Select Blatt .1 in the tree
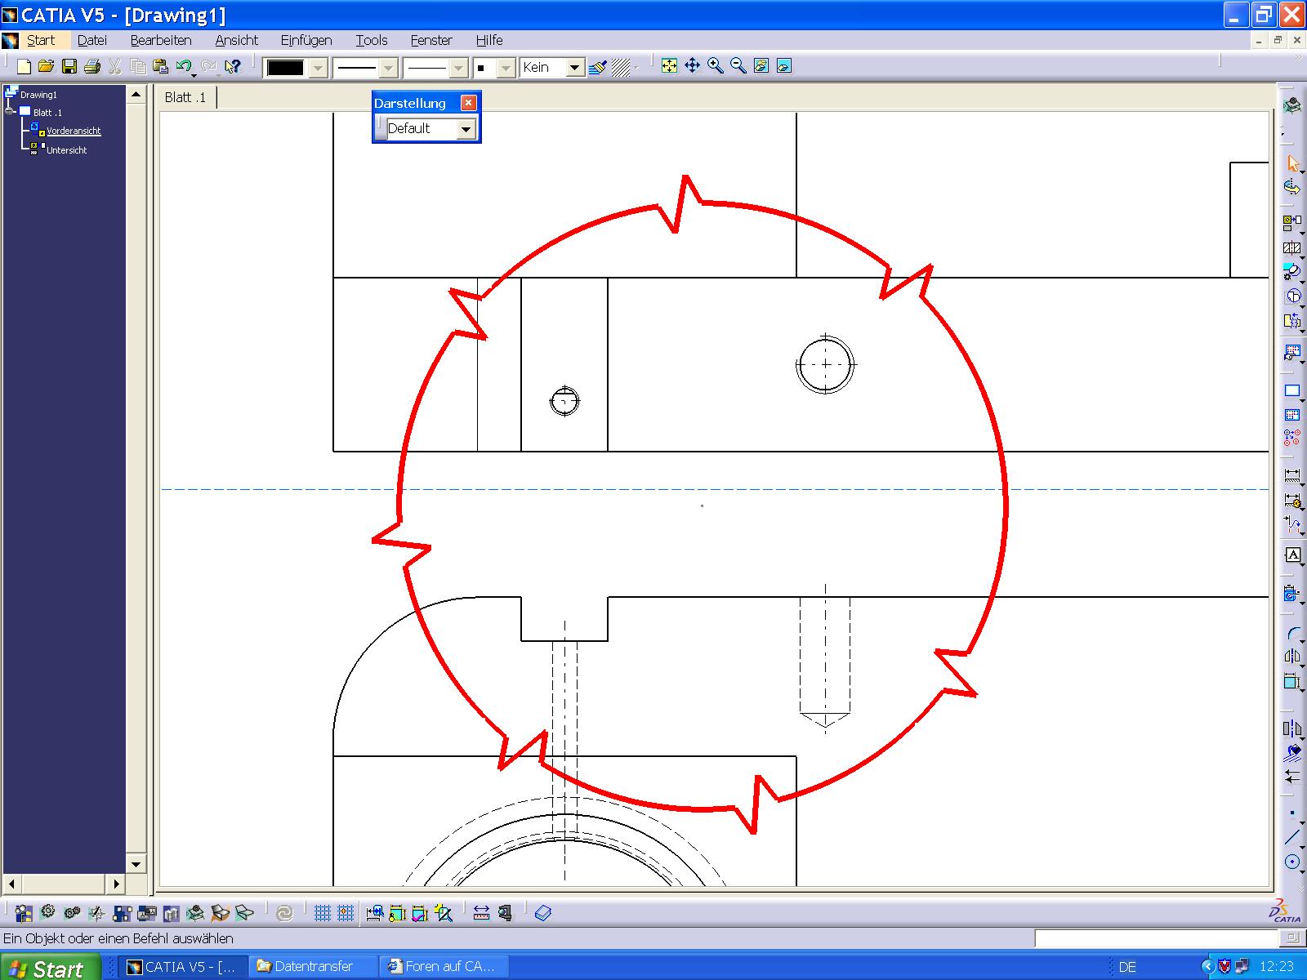 click(47, 113)
